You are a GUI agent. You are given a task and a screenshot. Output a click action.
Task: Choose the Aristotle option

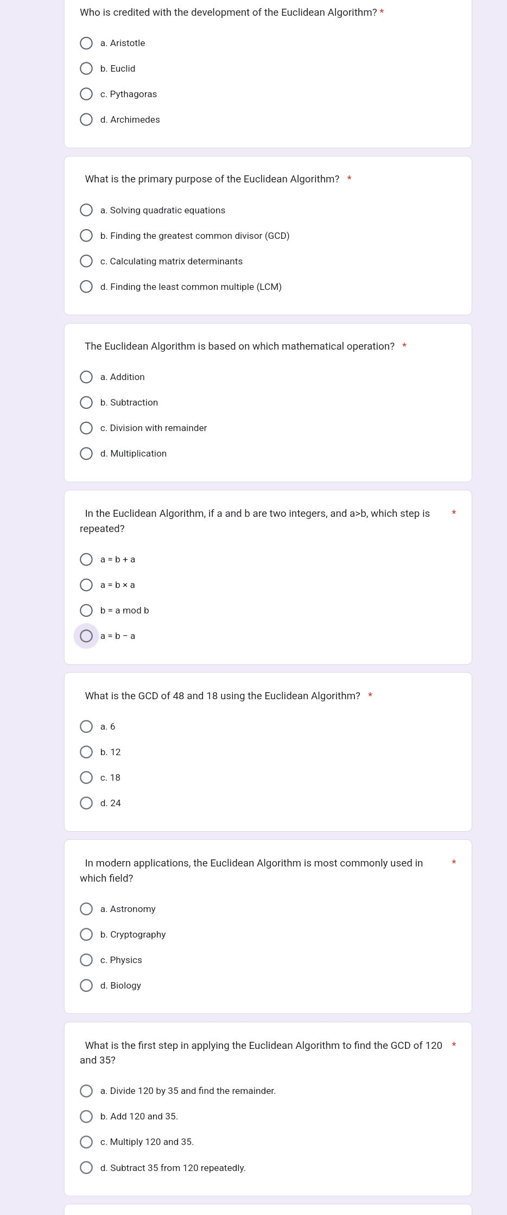point(86,43)
